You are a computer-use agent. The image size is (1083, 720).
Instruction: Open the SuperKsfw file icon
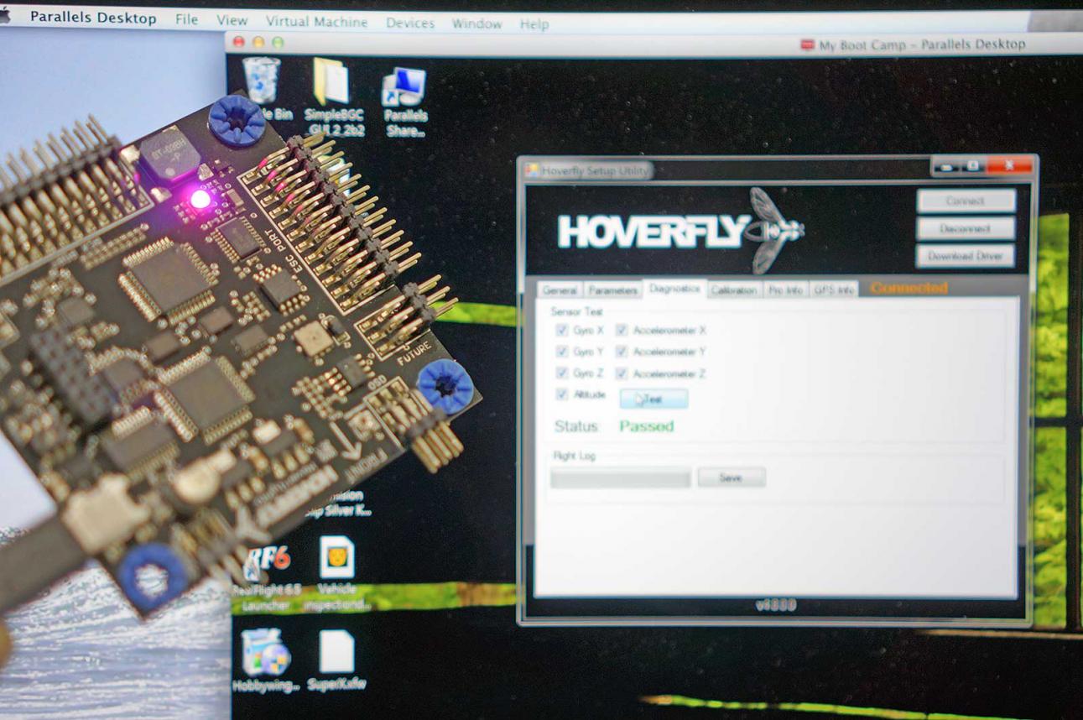click(337, 651)
